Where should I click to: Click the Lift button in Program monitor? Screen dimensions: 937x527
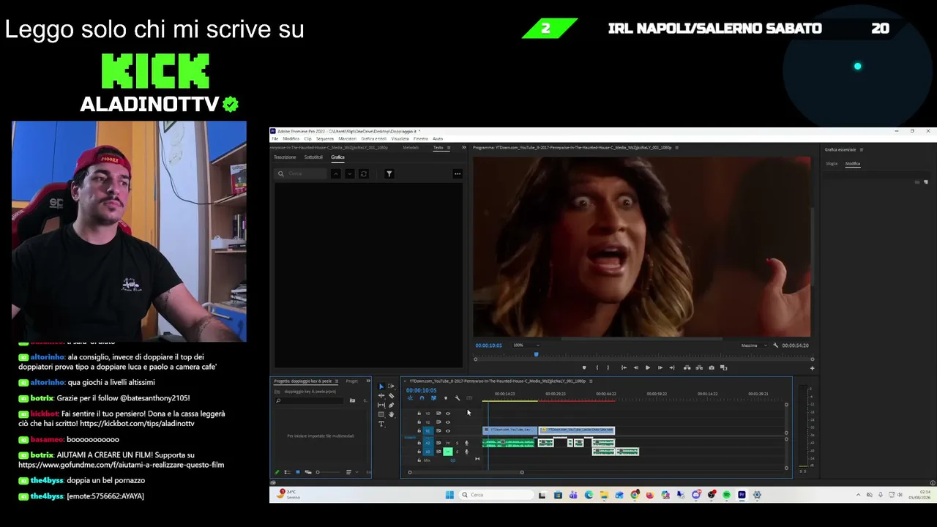point(687,367)
